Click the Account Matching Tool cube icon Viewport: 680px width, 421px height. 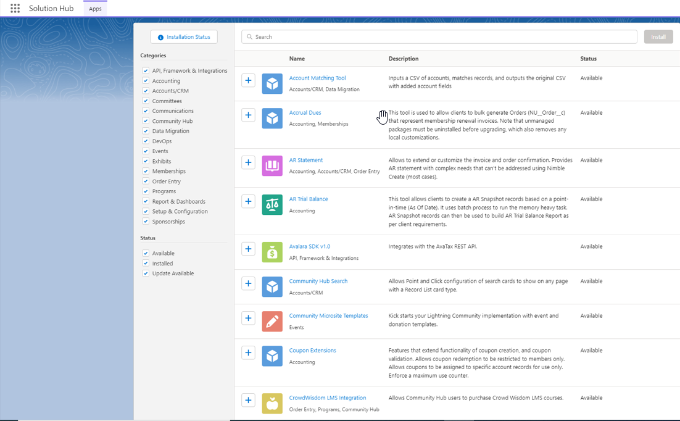tap(272, 83)
